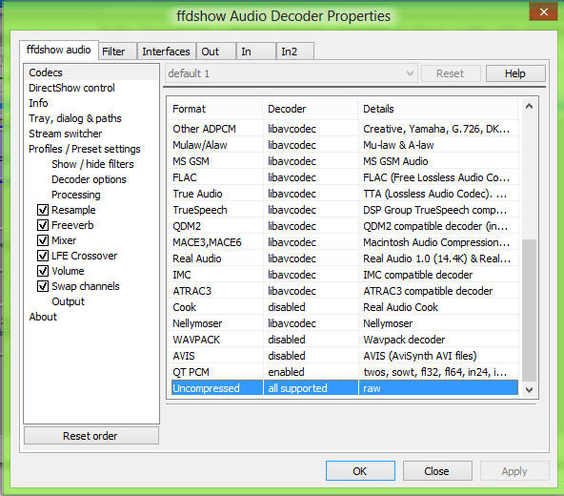This screenshot has width=564, height=496.
Task: Open Tray, dialog & paths page
Action: [75, 118]
